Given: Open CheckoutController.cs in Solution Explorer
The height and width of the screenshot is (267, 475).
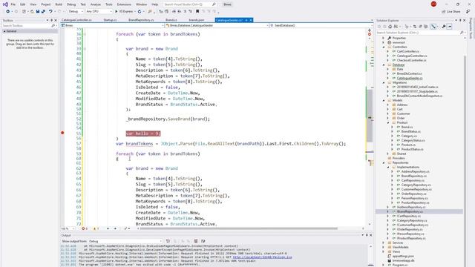Looking at the screenshot, I should tap(411, 60).
